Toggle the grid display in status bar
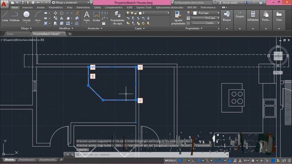 tap(180, 160)
